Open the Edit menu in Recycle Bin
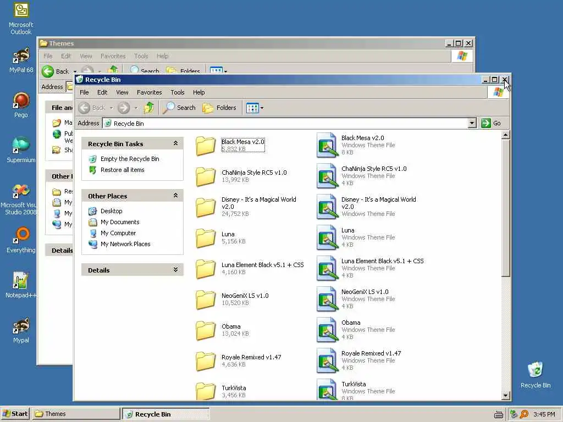The height and width of the screenshot is (422, 563). [x=102, y=92]
